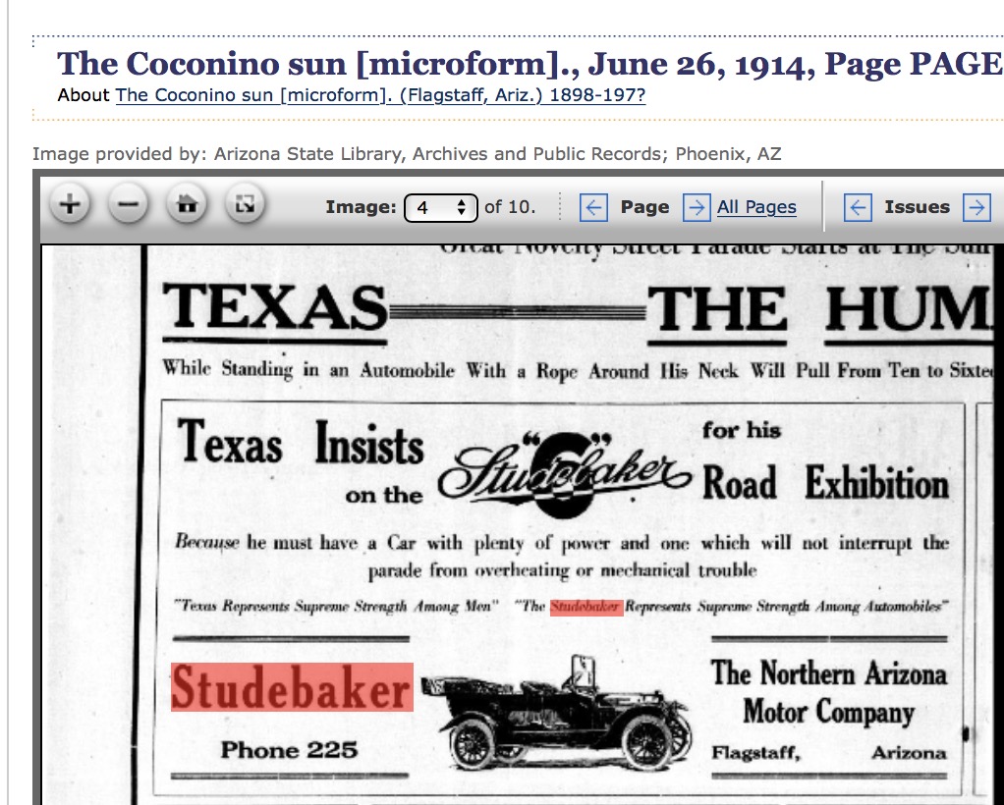Viewport: 1004px width, 805px height.
Task: Click the 'Issues' label in toolbar
Action: pyautogui.click(x=917, y=207)
